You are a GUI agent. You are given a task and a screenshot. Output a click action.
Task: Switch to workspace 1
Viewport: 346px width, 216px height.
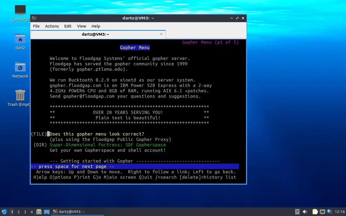(x=12, y=212)
